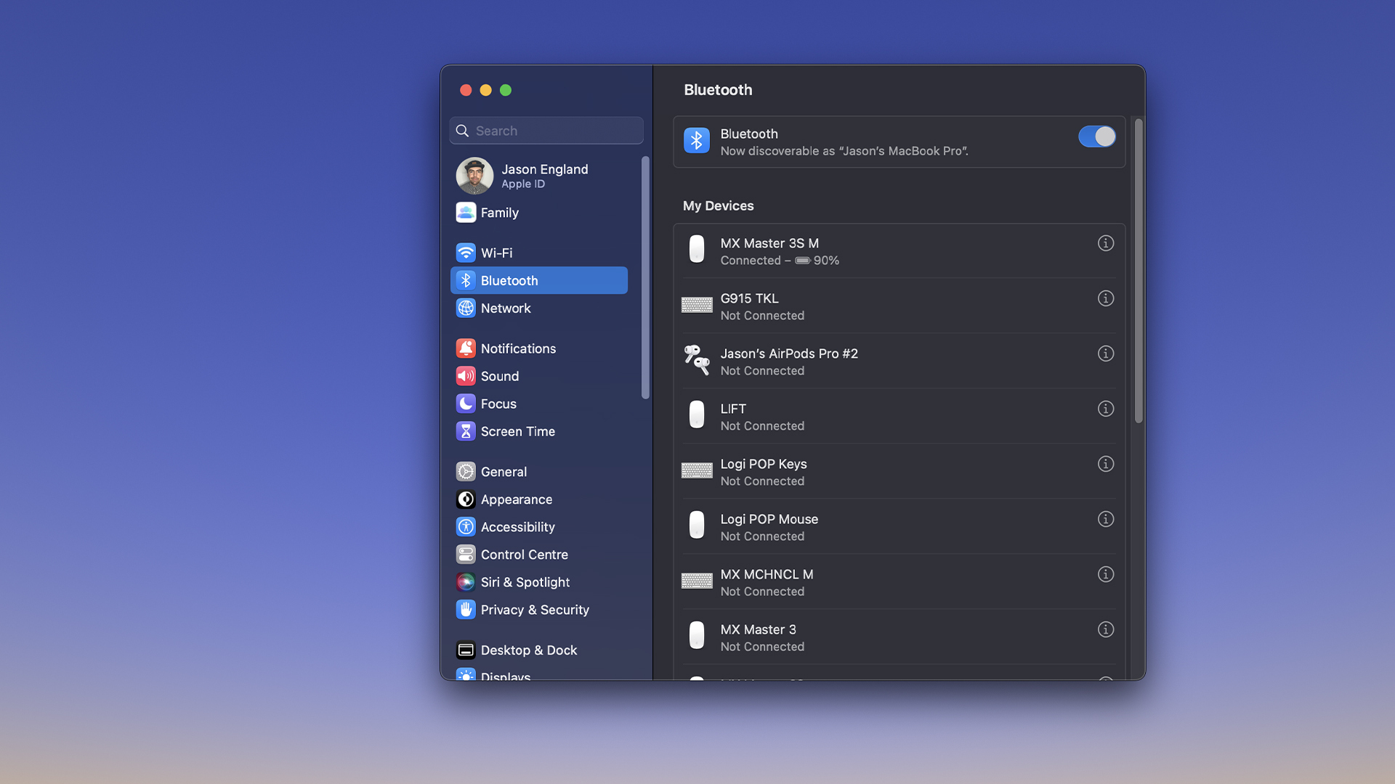Click the Search field in sidebar

tap(546, 130)
